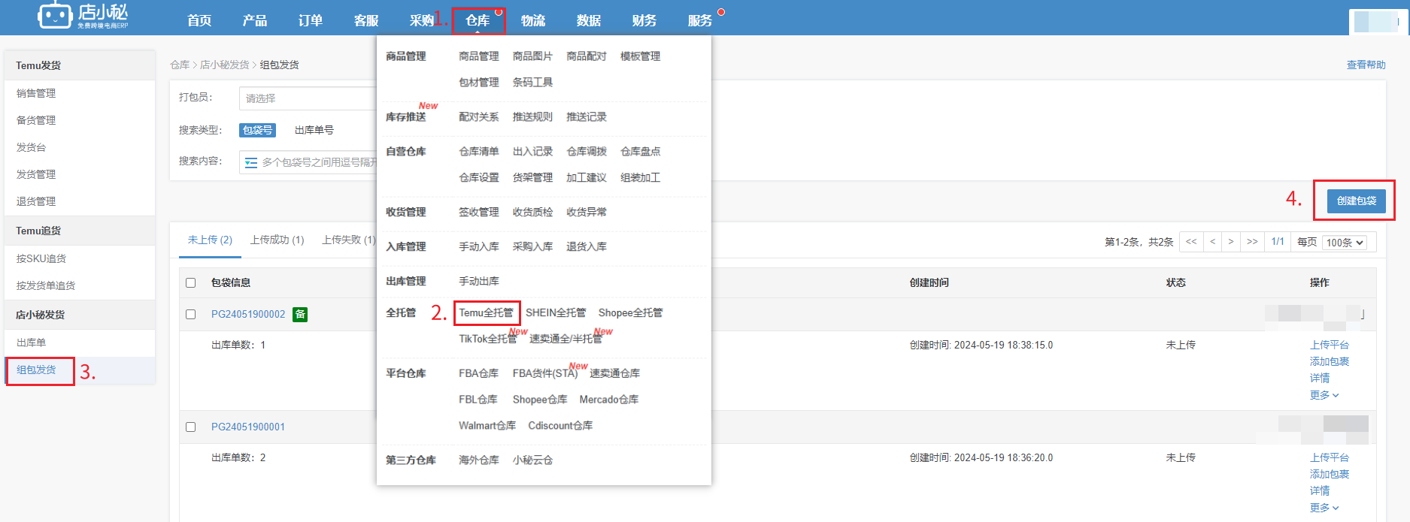
Task: Switch to 未上传 (2) tab
Action: click(x=210, y=240)
